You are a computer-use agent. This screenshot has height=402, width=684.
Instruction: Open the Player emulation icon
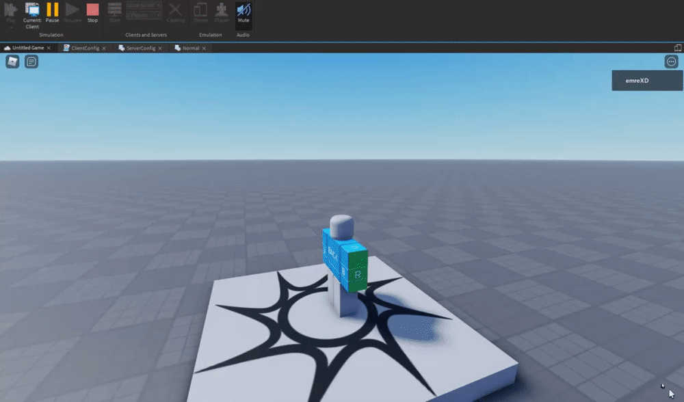pyautogui.click(x=222, y=12)
